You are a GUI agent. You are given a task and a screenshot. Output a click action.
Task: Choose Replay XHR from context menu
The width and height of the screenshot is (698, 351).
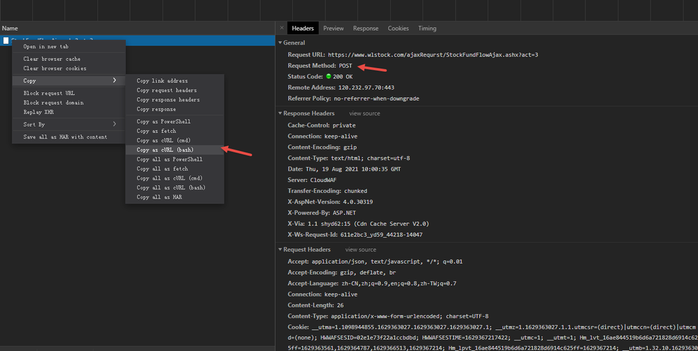[x=38, y=112]
